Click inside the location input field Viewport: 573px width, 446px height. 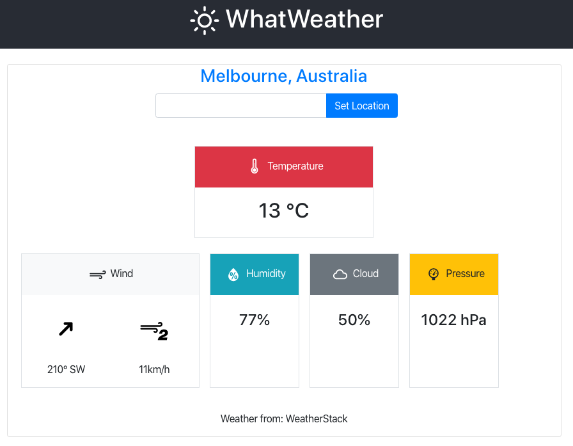240,105
